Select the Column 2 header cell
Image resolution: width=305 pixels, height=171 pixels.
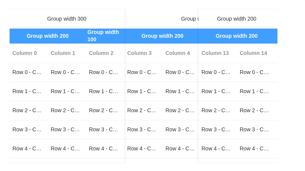105,53
